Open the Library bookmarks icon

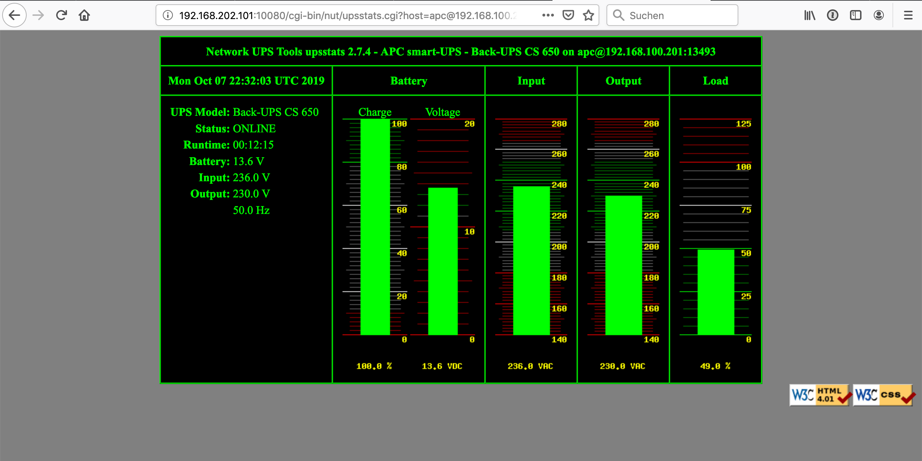point(809,15)
